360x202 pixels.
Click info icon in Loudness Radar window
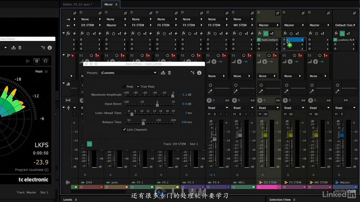click(49, 48)
